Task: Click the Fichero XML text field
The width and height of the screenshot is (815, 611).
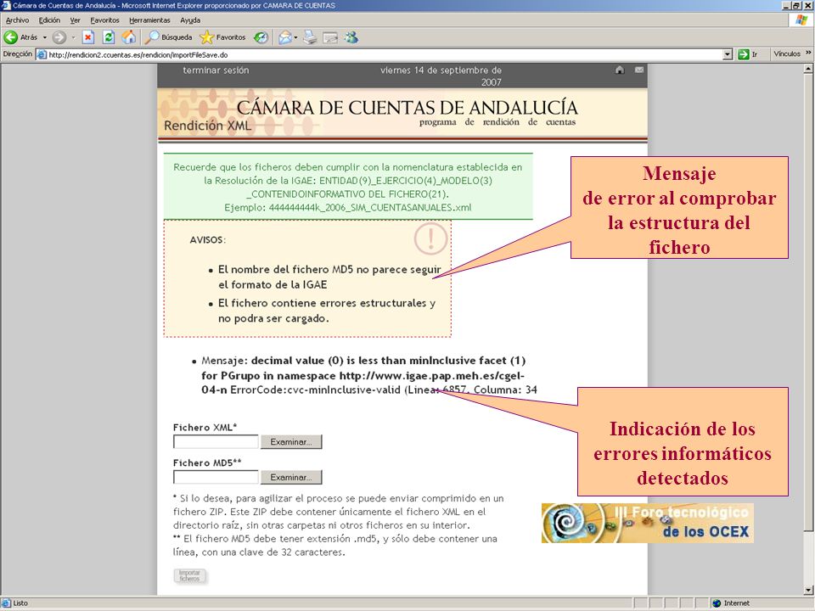Action: [x=216, y=441]
